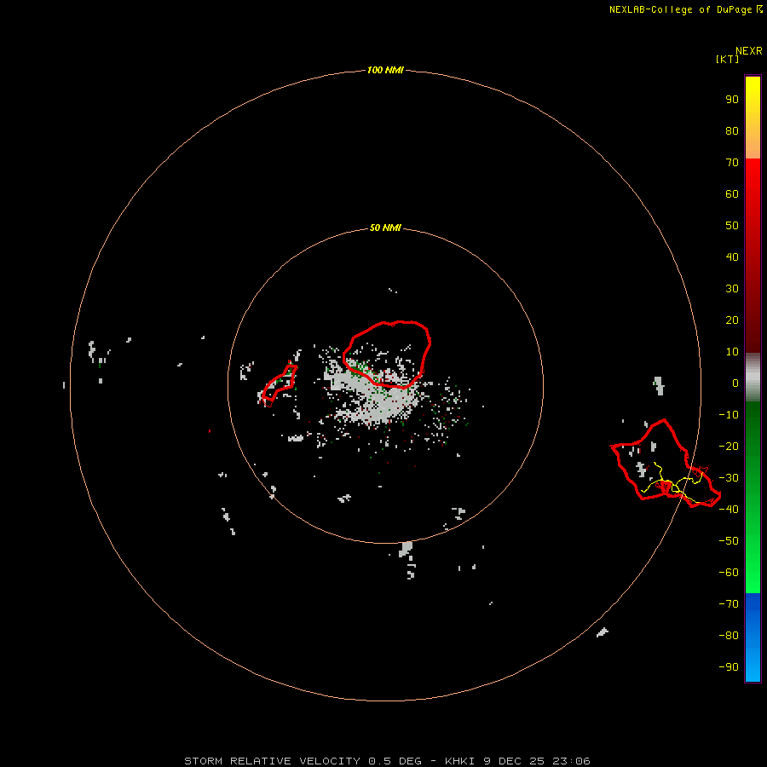Click the blue bottom segment of the color bar
Image resolution: width=767 pixels, height=767 pixels.
click(753, 637)
